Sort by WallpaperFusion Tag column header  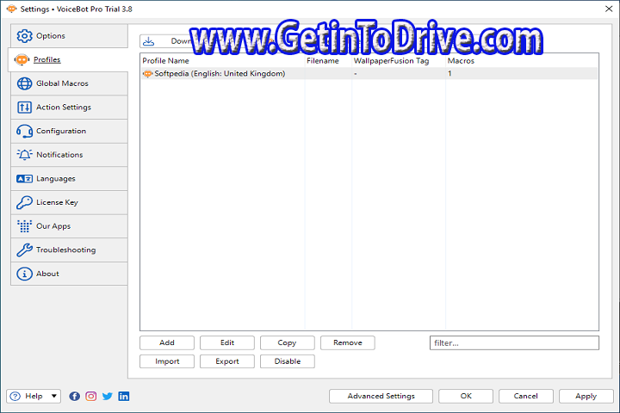tap(399, 61)
